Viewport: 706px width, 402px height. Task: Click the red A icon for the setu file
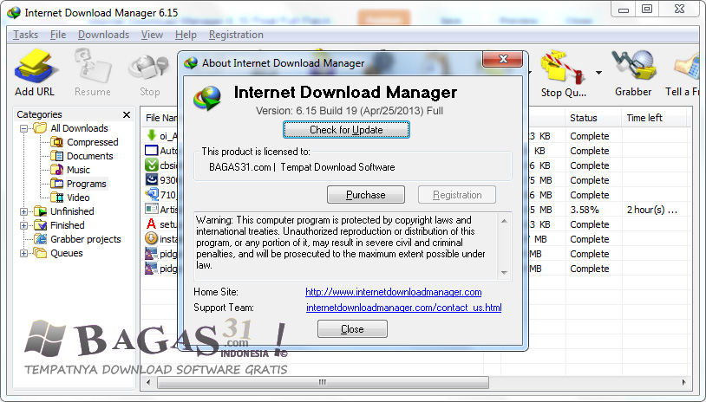point(151,224)
